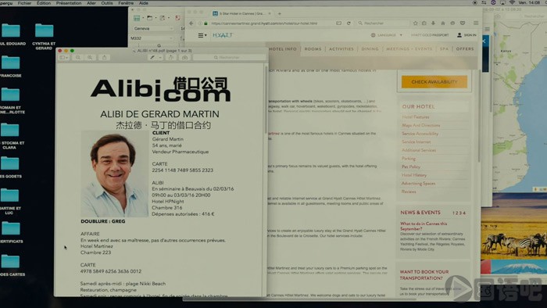The height and width of the screenshot is (308, 547).
Task: Click the Firefox back arrow button
Action: [x=191, y=23]
